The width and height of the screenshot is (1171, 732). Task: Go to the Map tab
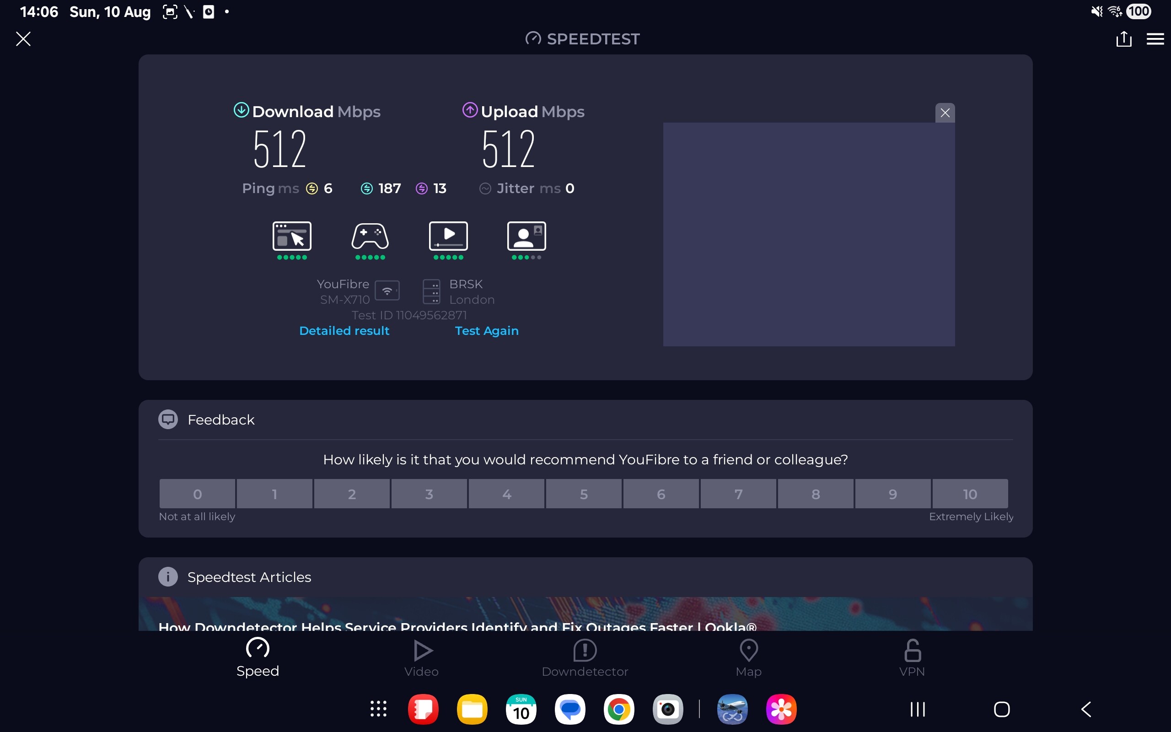click(748, 658)
